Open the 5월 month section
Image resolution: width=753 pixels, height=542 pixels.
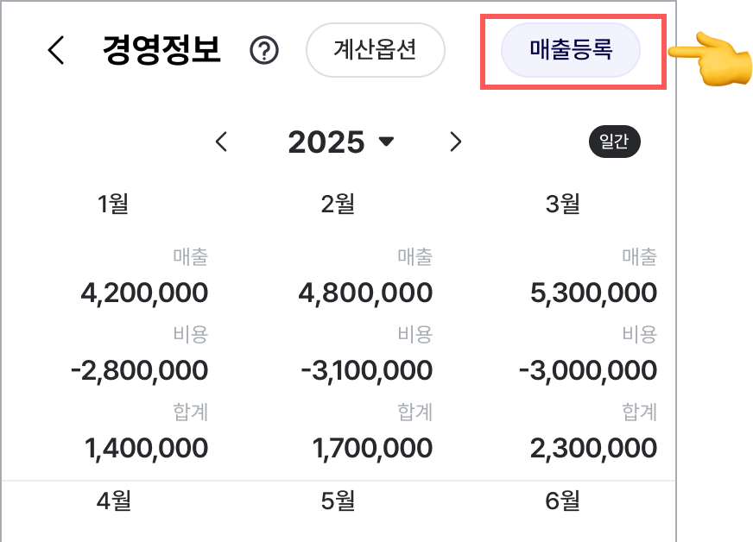click(x=339, y=501)
